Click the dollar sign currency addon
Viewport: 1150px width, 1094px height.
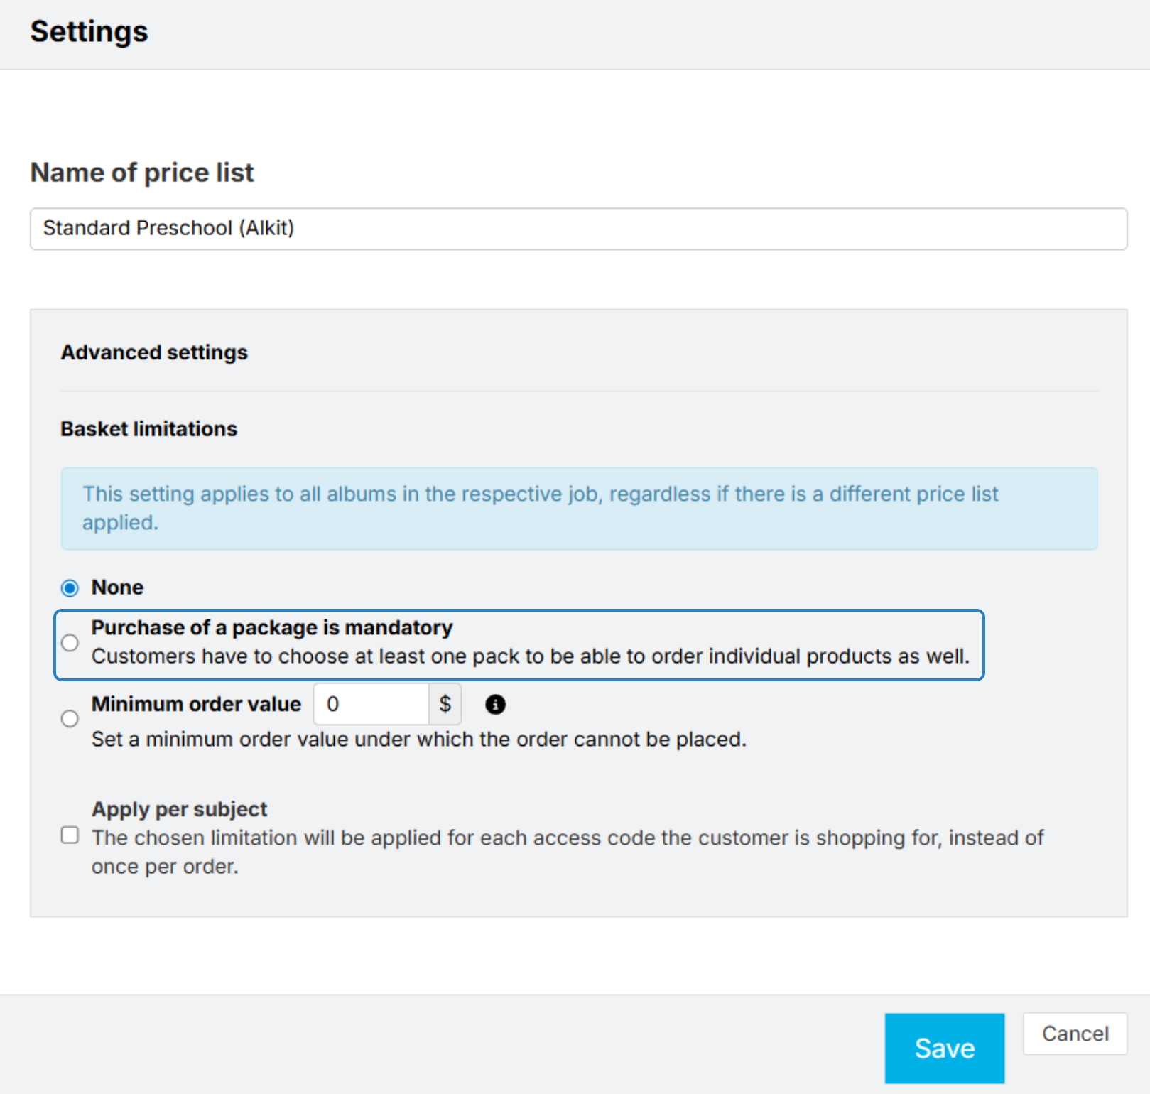point(445,704)
